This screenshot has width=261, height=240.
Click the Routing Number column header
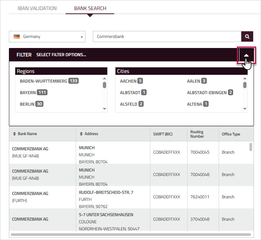197,134
